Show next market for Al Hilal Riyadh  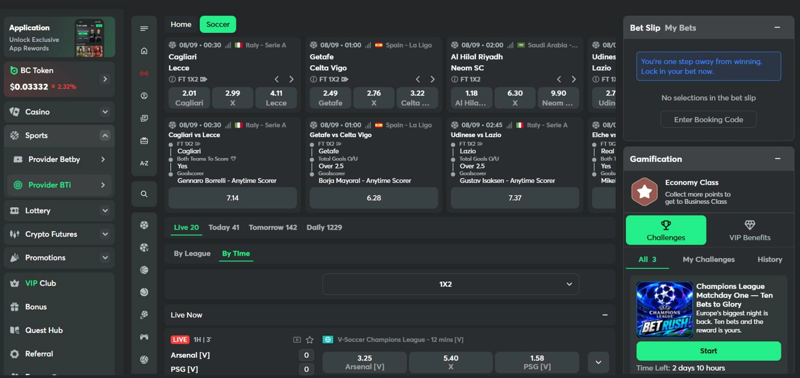click(x=573, y=79)
